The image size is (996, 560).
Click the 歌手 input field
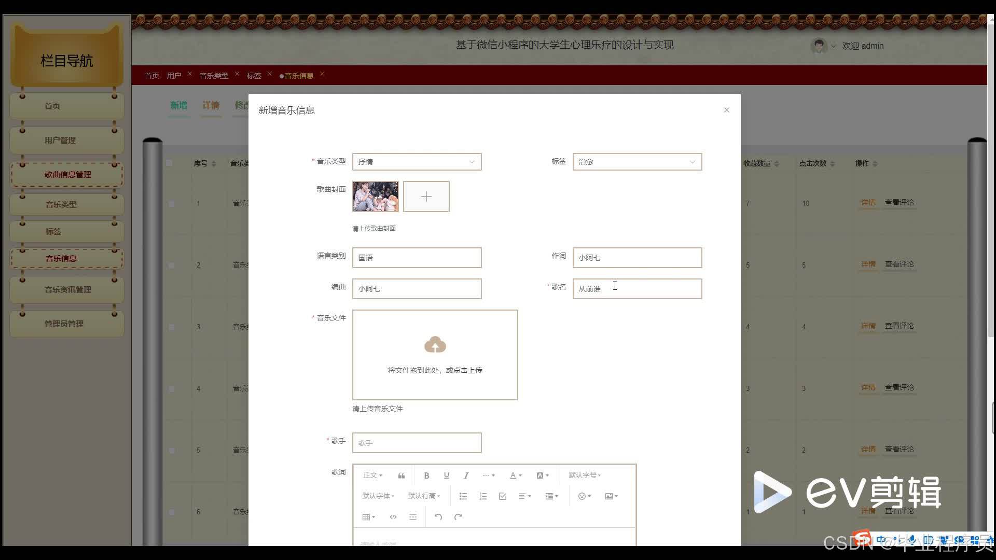(417, 443)
